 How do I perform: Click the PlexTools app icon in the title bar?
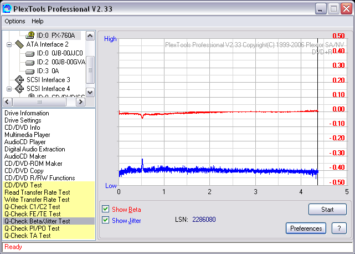7,9
